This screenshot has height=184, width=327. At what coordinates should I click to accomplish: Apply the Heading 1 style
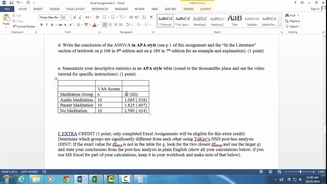click(200, 21)
